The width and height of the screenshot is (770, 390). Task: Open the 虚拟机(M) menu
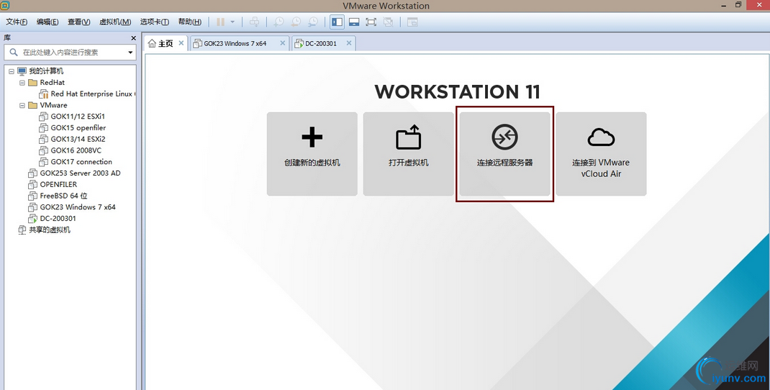coord(115,22)
